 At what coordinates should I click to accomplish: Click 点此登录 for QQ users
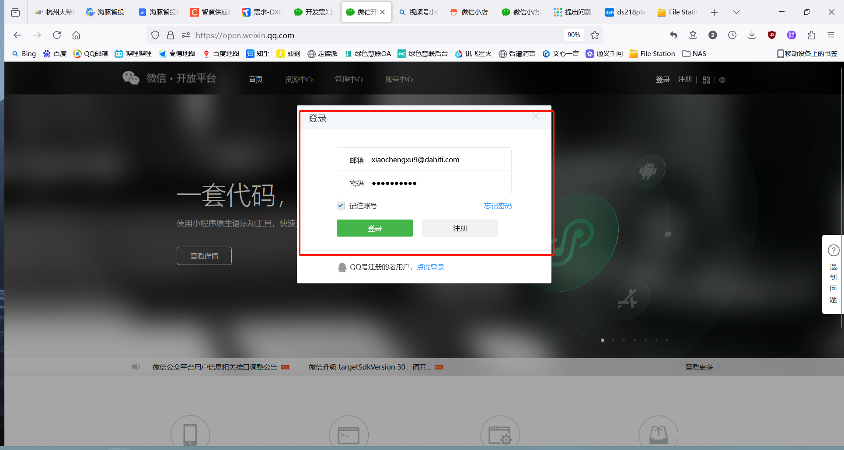point(430,267)
